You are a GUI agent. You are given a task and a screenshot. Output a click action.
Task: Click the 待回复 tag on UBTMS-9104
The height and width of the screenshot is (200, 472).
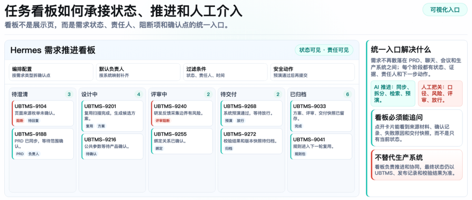33,121
